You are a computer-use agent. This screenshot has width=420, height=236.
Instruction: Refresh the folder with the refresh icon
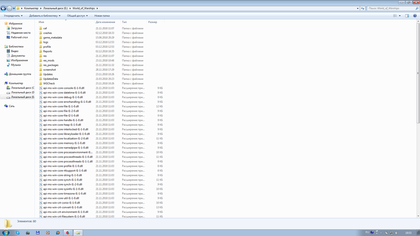(x=363, y=8)
